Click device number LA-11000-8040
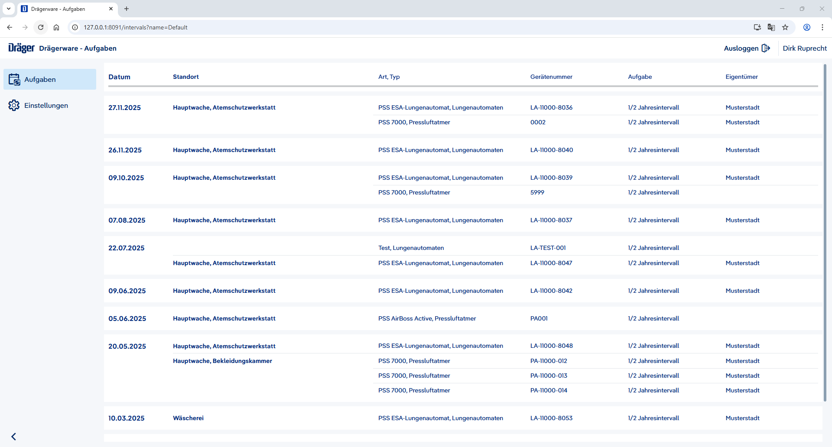The width and height of the screenshot is (832, 447). tap(552, 150)
